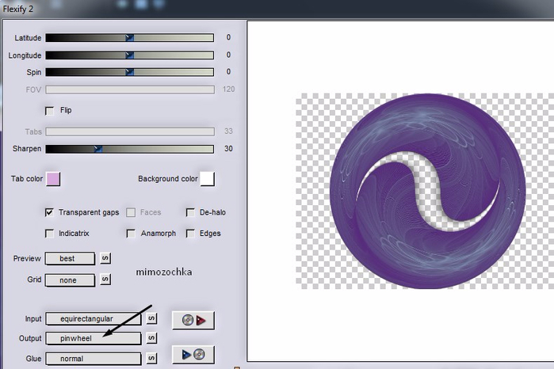Click the Tabs value 33

tap(228, 131)
